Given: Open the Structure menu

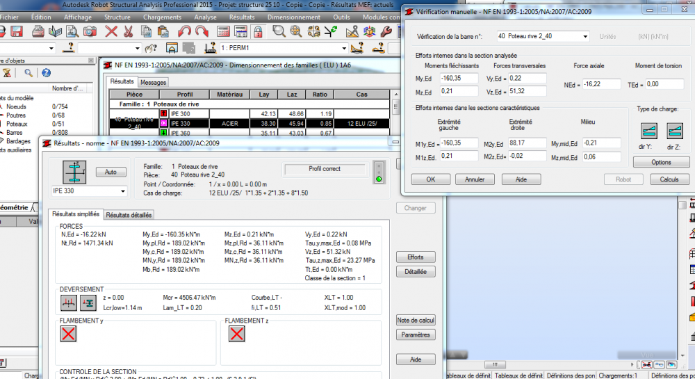Looking at the screenshot, I should click(x=117, y=17).
